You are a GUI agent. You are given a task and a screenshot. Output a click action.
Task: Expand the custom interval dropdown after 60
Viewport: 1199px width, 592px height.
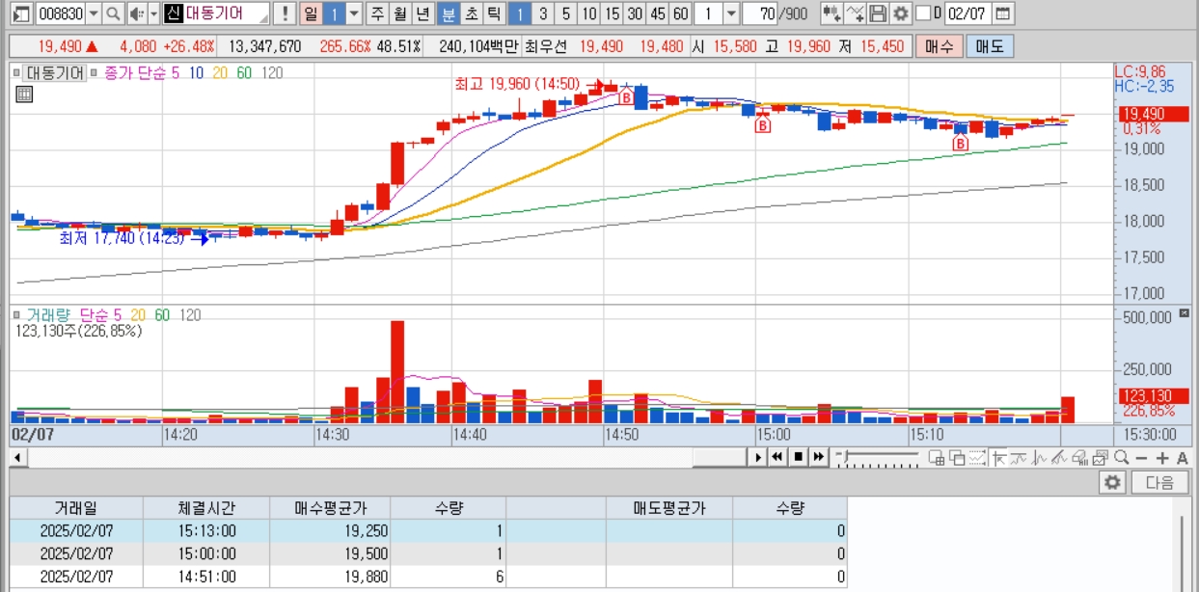click(729, 13)
